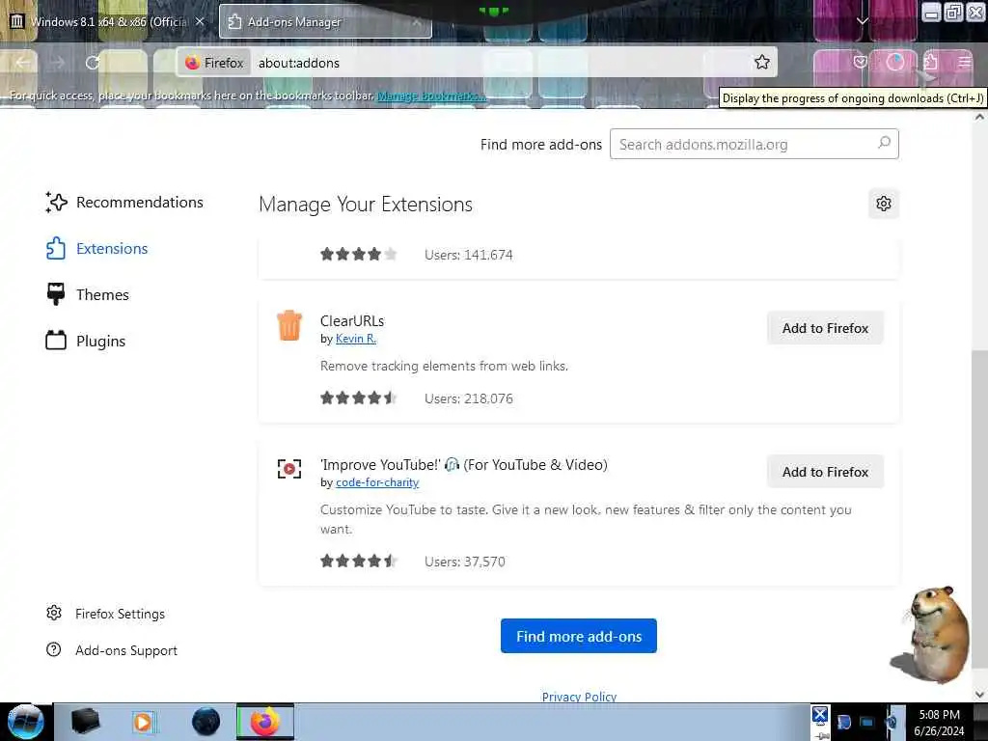The height and width of the screenshot is (741, 988).
Task: Click the Improve YouTube extension icon
Action: 289,469
